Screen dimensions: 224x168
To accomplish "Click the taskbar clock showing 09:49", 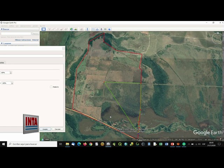I will (x=211, y=144).
